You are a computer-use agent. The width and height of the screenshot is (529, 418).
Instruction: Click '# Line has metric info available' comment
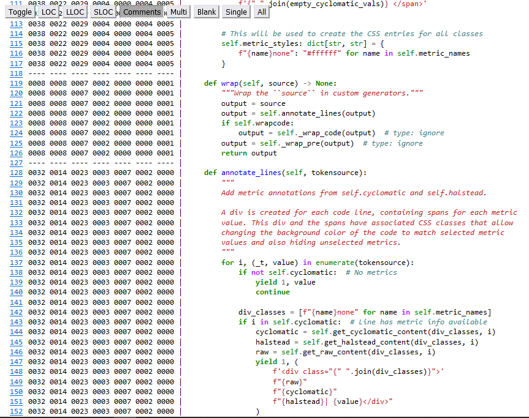click(x=418, y=322)
